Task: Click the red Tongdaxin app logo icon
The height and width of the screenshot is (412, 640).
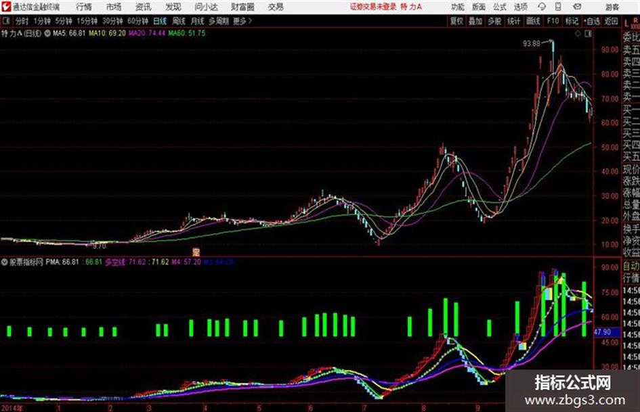Action: tap(5, 7)
